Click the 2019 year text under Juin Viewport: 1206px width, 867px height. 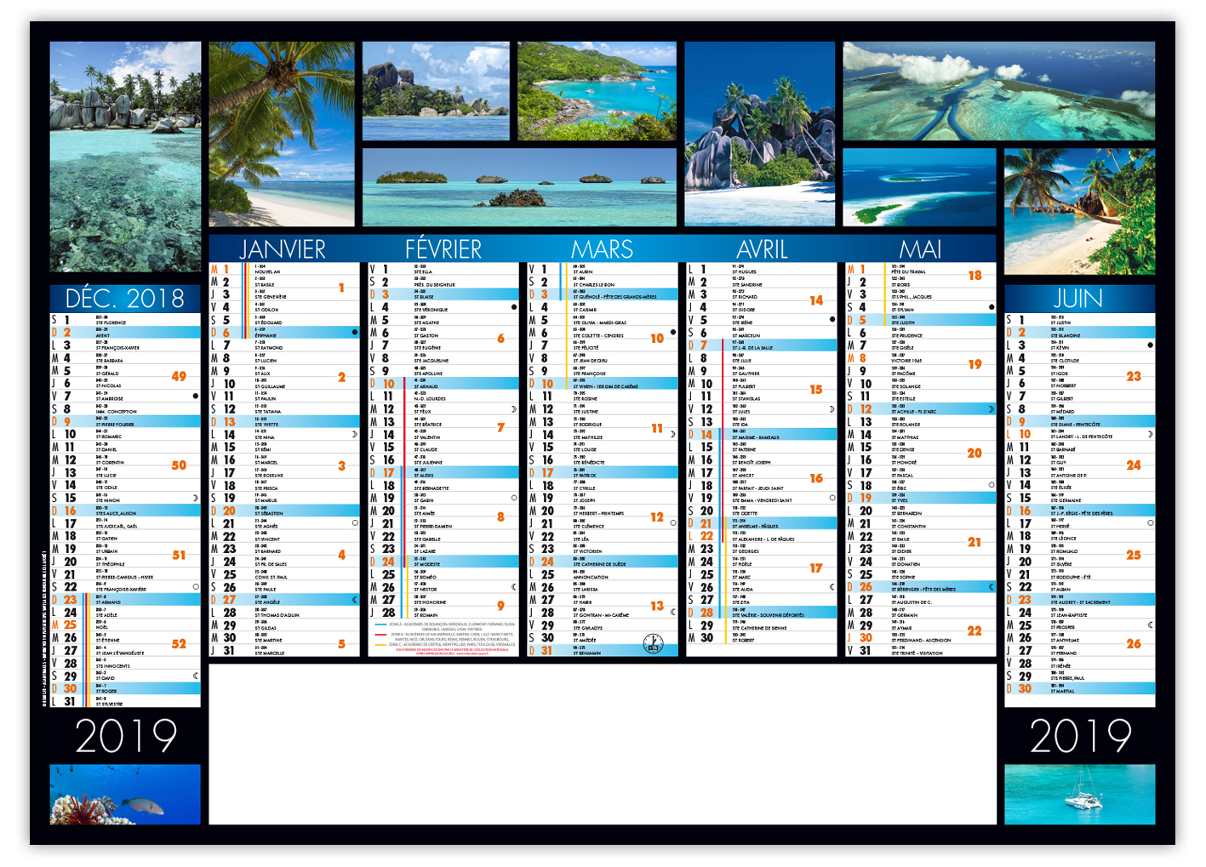[1081, 736]
